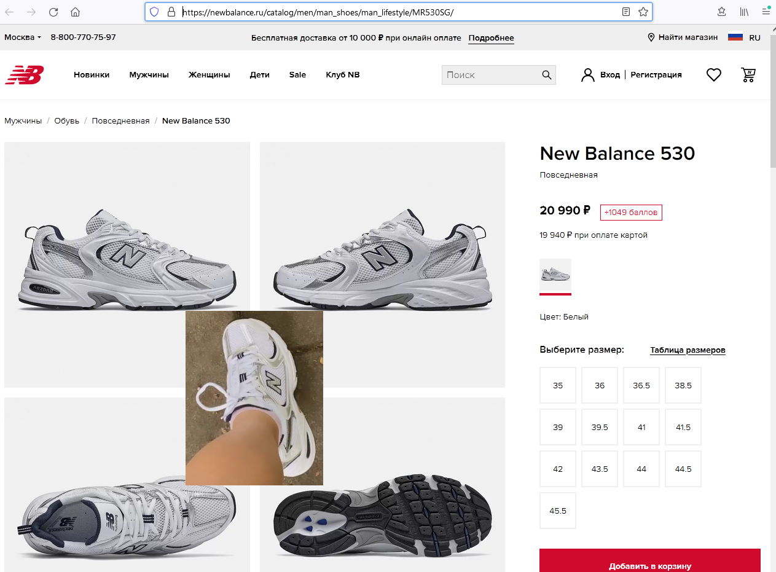Click the New Balance 530 product title
This screenshot has height=572, width=776.
point(617,153)
